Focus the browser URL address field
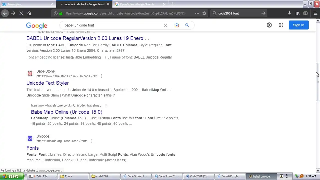320x180 pixels. [125, 13]
